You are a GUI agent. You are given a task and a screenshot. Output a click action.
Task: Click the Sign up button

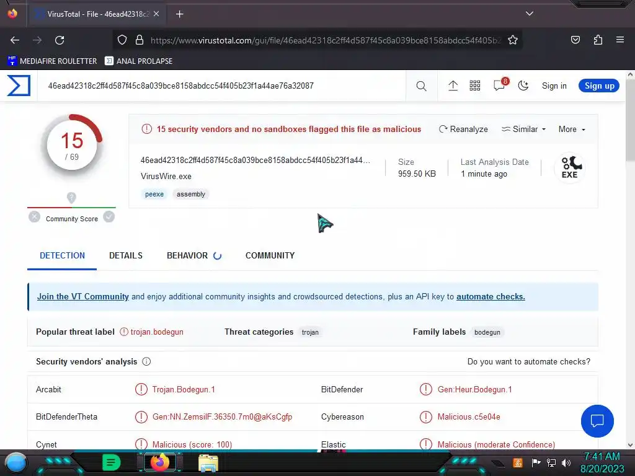[x=599, y=86]
